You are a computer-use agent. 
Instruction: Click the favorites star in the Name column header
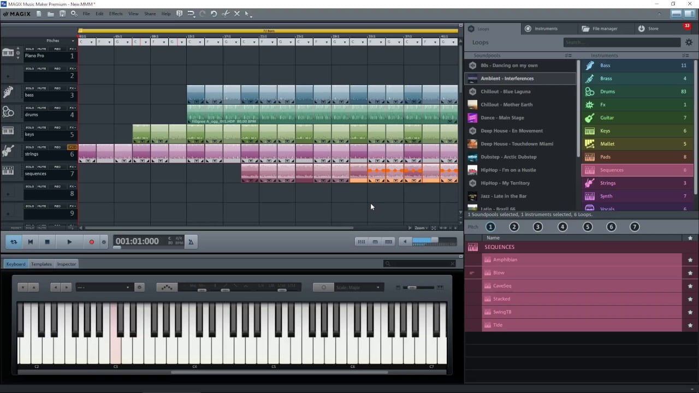pos(690,238)
